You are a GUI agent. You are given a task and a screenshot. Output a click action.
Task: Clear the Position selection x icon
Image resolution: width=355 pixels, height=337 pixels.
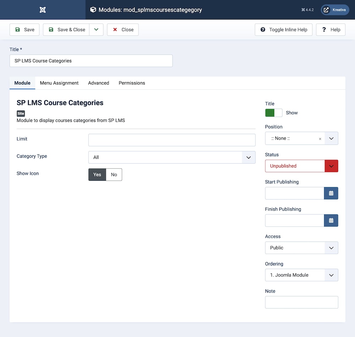coord(320,139)
